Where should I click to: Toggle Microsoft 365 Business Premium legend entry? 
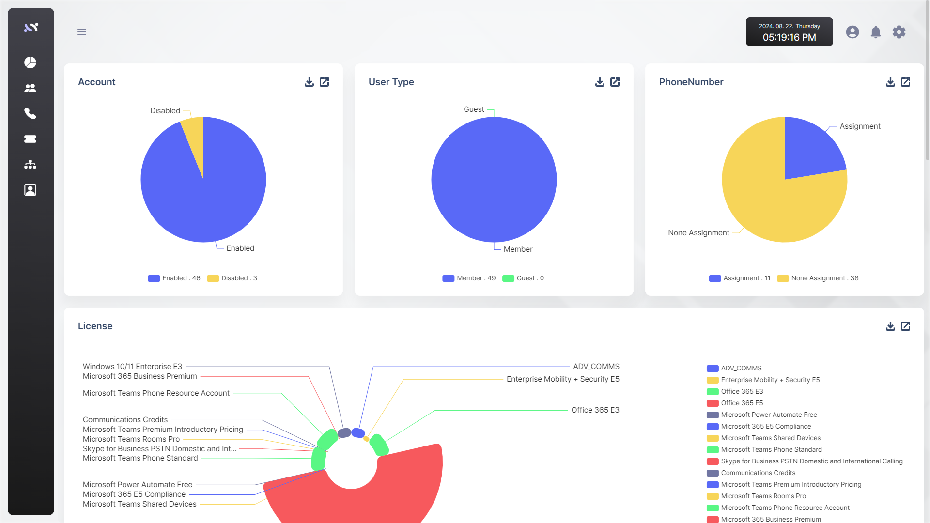click(764, 519)
